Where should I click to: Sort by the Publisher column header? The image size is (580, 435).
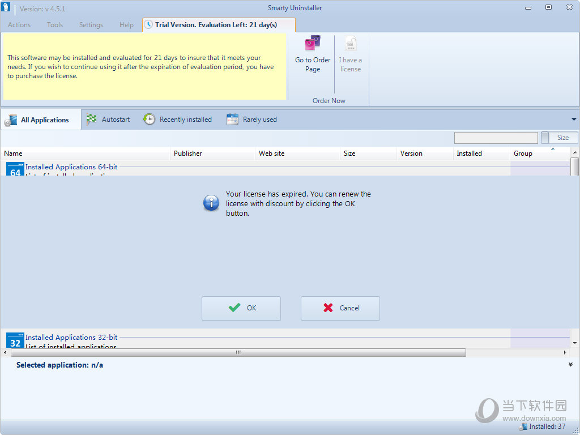213,153
